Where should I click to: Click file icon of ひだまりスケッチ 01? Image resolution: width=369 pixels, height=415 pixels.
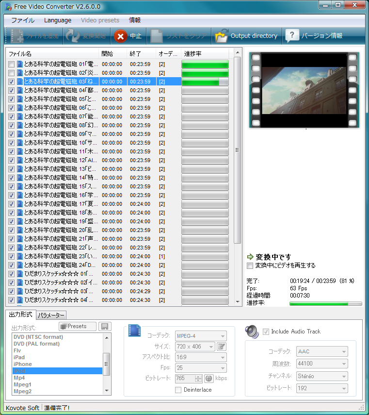pyautogui.click(x=20, y=274)
